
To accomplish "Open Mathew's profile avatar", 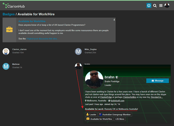I will pyautogui.click(x=6, y=66).
